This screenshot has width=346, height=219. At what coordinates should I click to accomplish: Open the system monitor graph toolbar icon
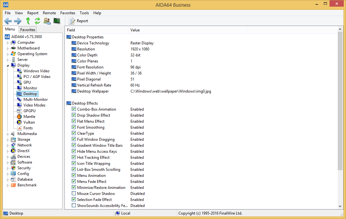click(x=57, y=21)
